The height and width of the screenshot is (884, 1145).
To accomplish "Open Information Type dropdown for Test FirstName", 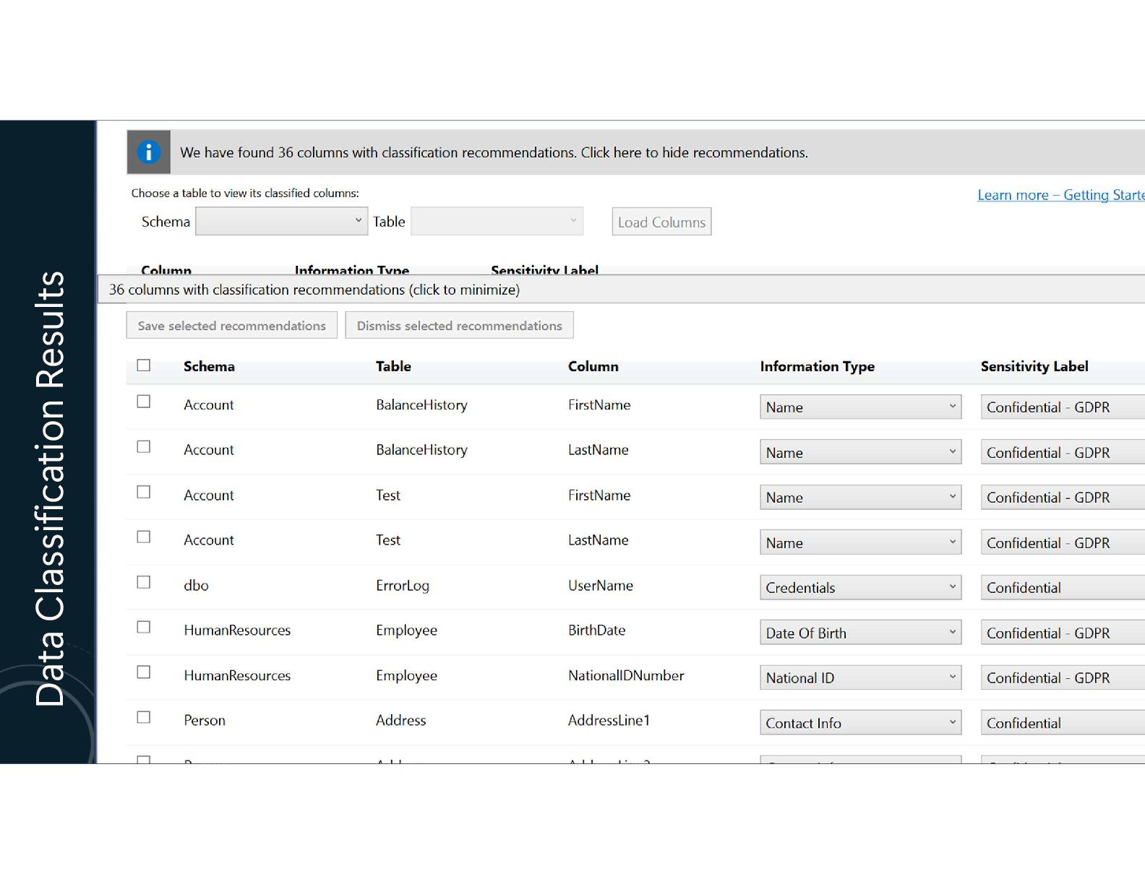I will point(860,497).
